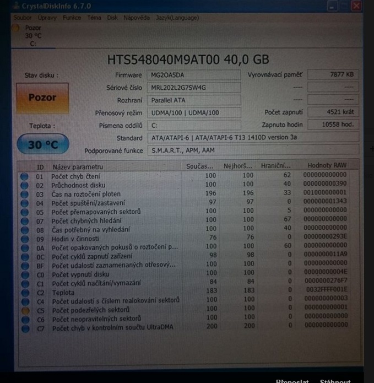The image size is (374, 383).
Task: Click blue status dot for row BF
Action: 25,266
